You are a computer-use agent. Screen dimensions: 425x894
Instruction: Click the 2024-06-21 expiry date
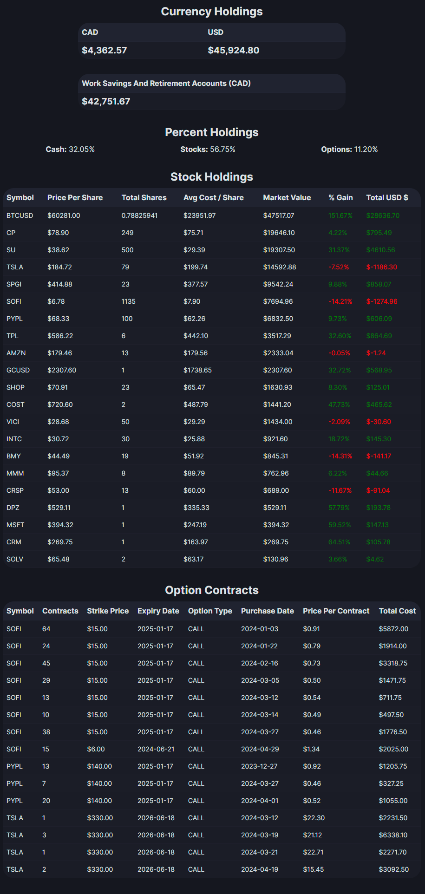[x=155, y=750]
